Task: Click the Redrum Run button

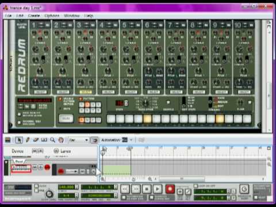Action: [x=66, y=118]
